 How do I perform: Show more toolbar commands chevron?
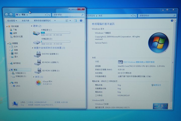coord(55,21)
